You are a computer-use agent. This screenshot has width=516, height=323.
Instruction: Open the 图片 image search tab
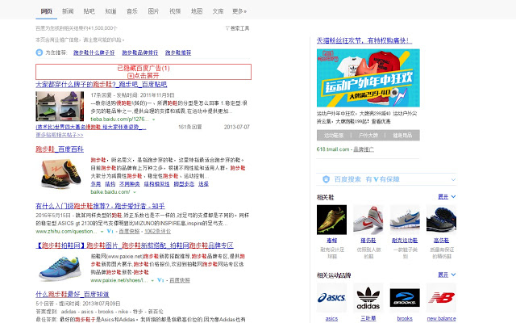point(153,11)
